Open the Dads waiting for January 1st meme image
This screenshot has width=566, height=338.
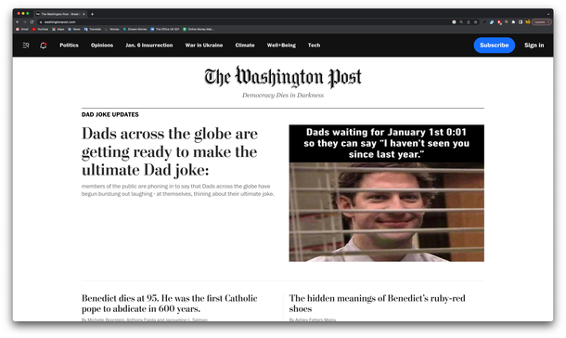coord(387,193)
